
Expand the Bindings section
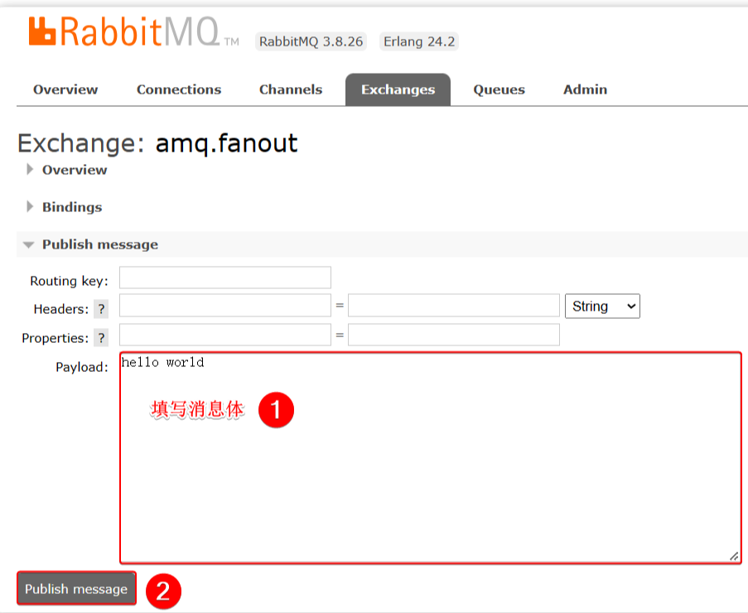tap(71, 207)
